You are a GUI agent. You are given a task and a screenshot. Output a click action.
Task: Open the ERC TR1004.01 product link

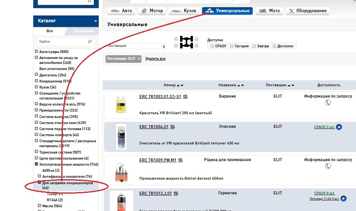point(154,127)
